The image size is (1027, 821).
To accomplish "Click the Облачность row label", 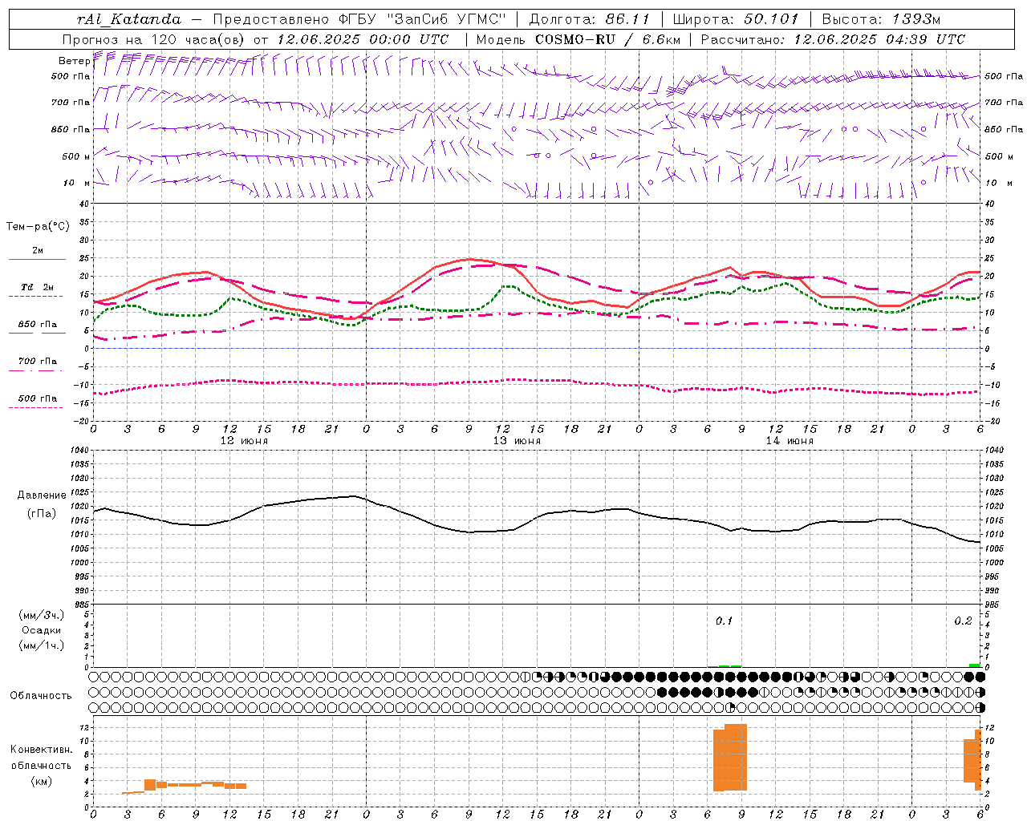I will point(41,696).
